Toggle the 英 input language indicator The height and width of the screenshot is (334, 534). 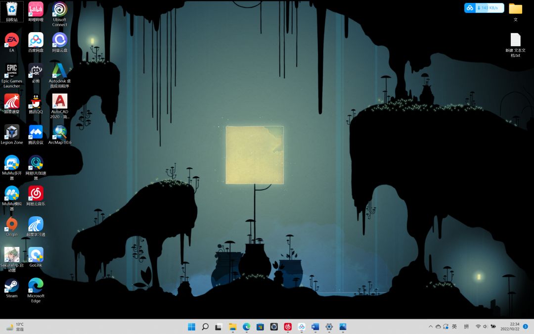tap(454, 327)
